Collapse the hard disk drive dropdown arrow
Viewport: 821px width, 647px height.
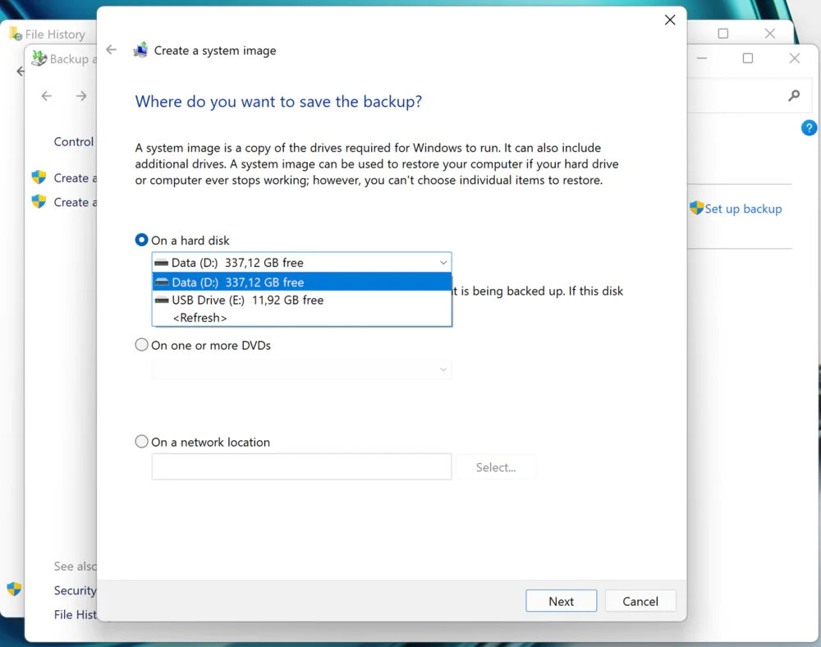coord(443,263)
